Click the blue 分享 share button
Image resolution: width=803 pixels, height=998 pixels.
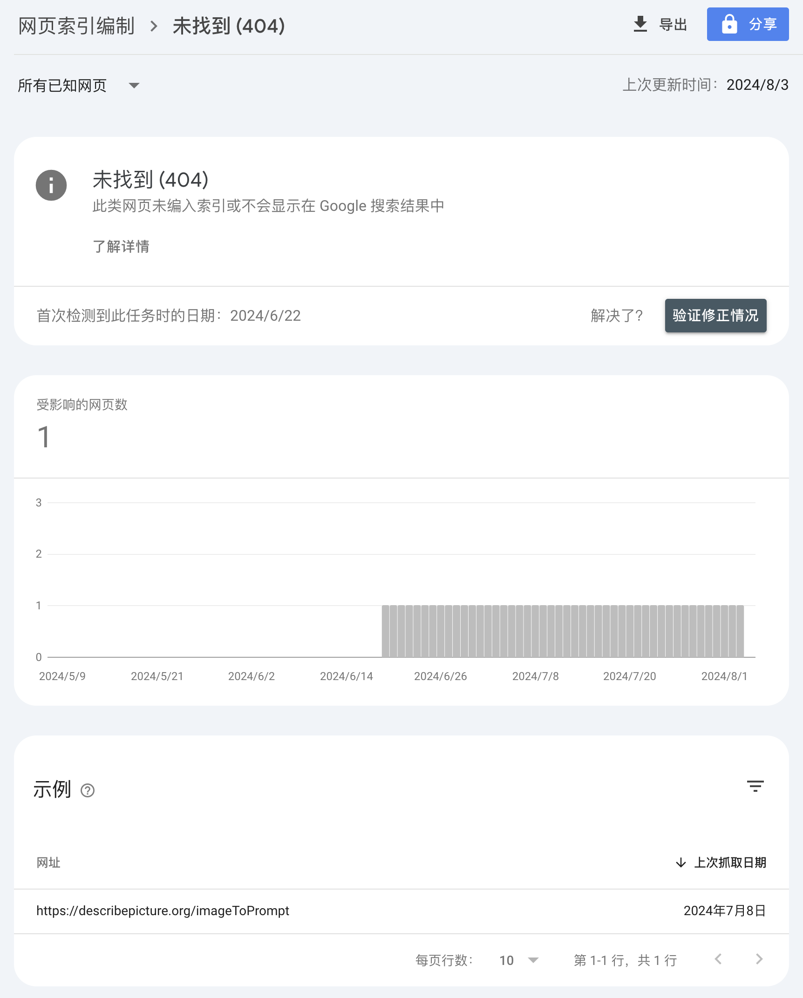point(748,24)
